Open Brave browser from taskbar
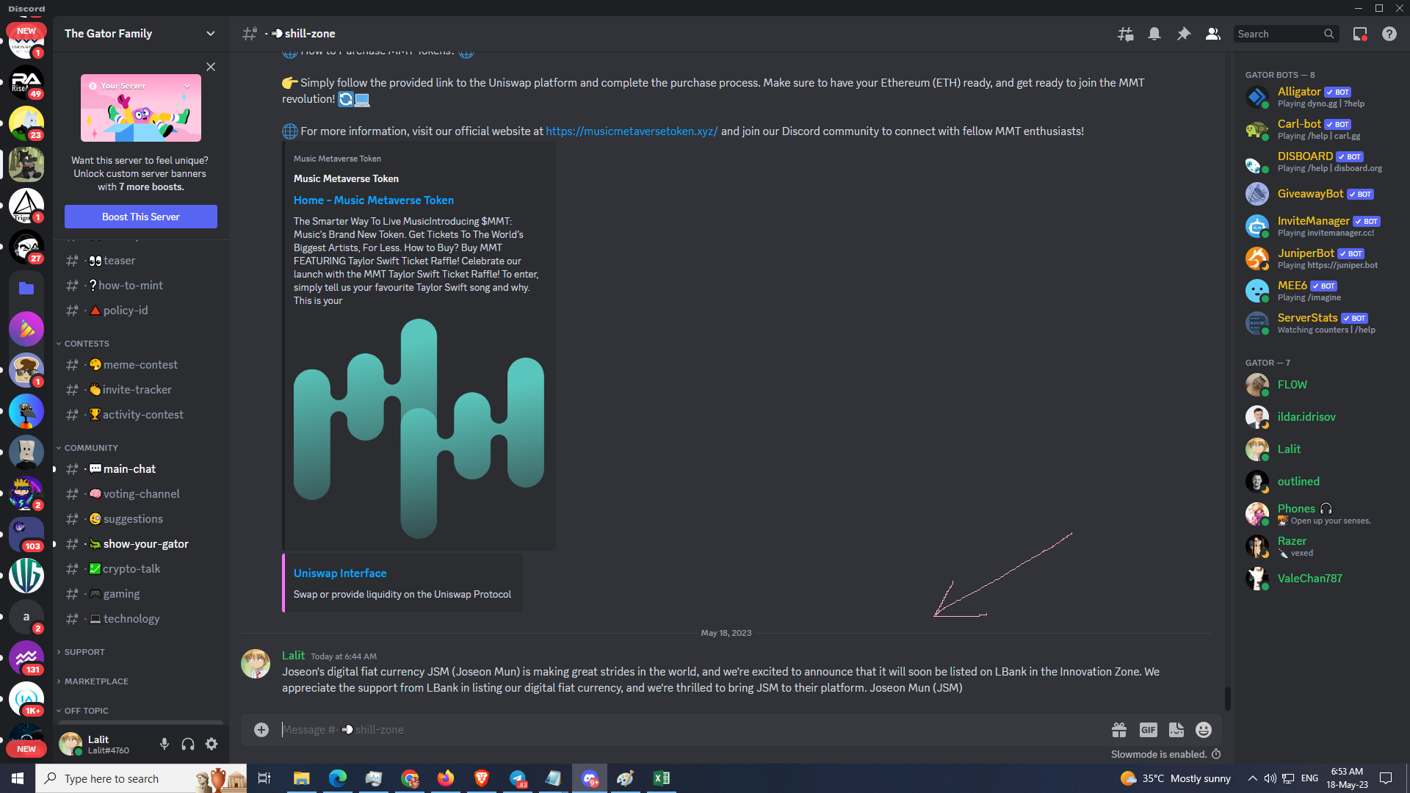This screenshot has width=1410, height=793. point(482,778)
